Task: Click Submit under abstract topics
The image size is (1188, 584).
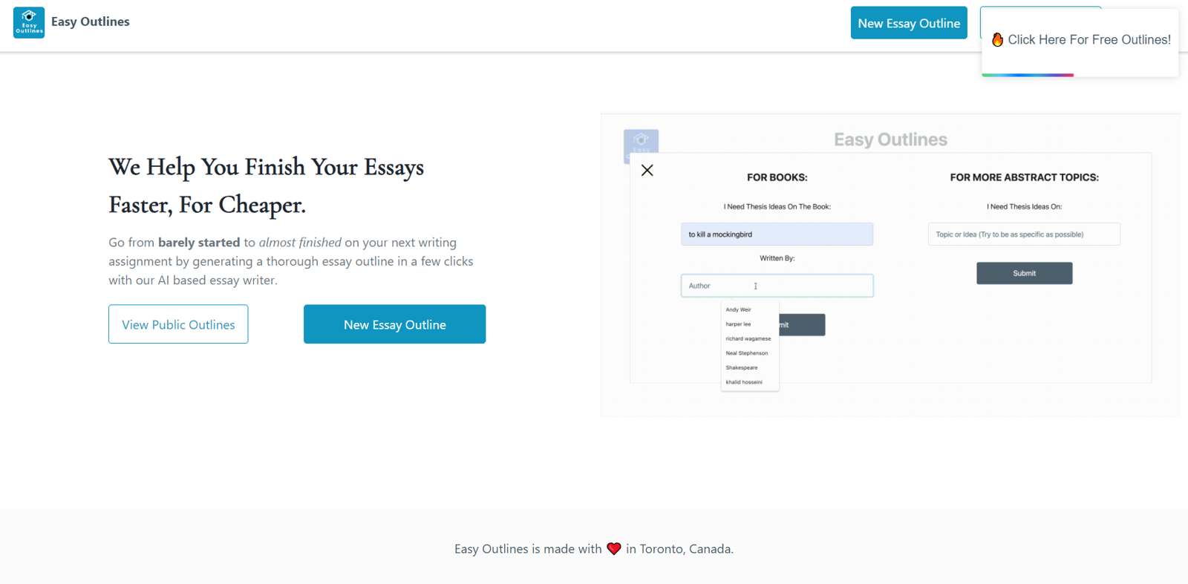Action: 1024,273
